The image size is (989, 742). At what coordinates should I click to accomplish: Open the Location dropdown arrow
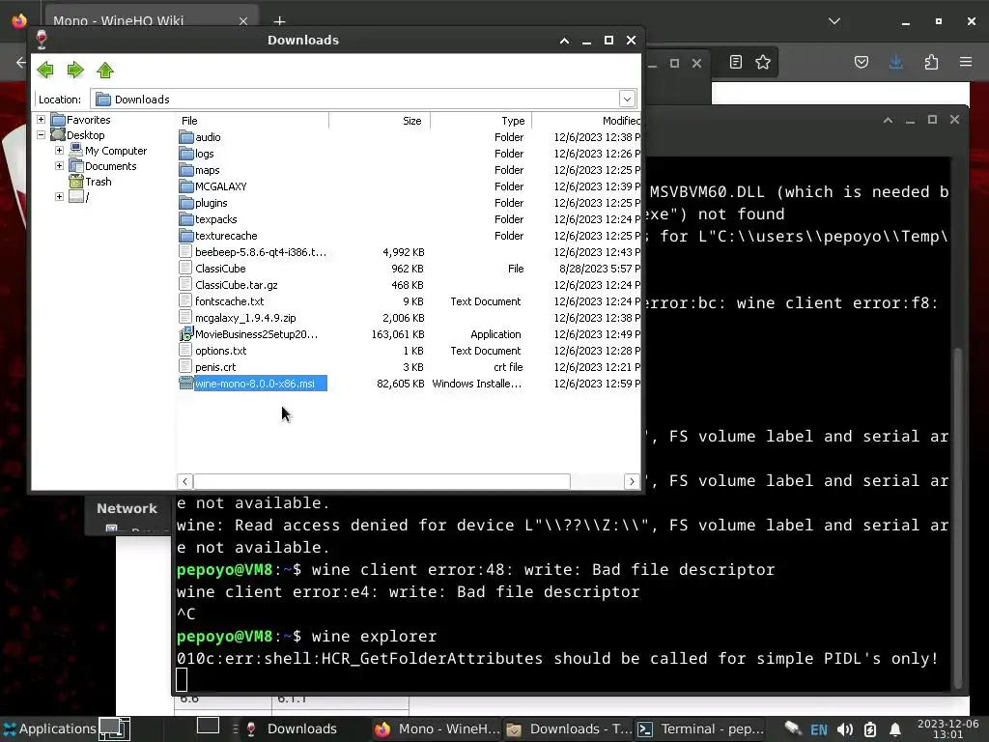[626, 100]
